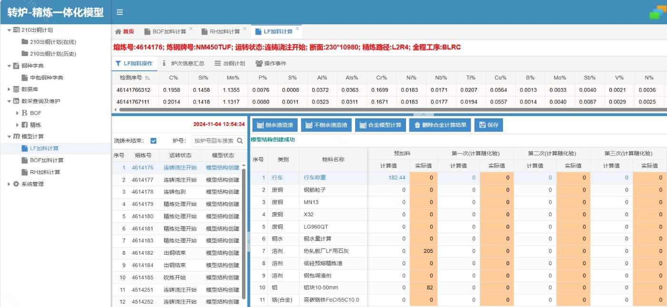This screenshot has height=307, width=667.
Task: Close the RH加料计算 tab
Action: (245, 29)
